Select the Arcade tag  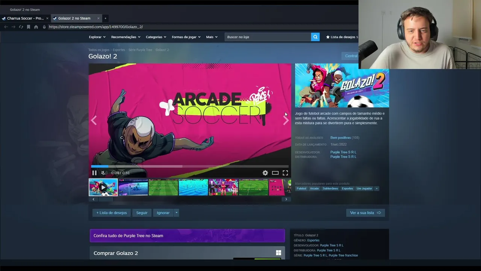click(x=314, y=188)
